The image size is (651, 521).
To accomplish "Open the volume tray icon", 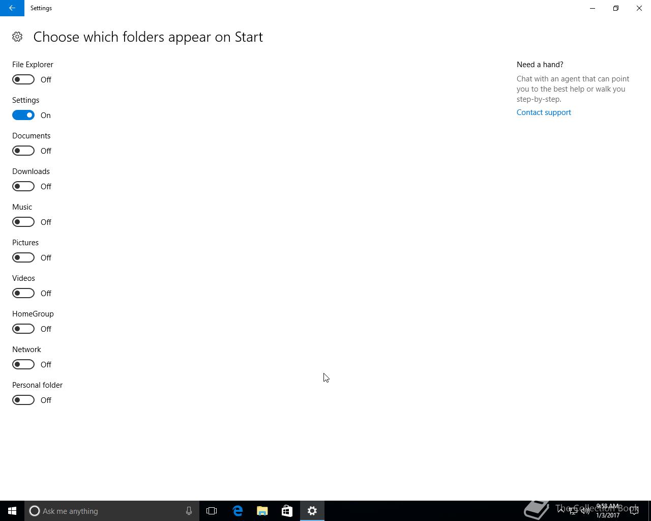I will pos(585,511).
